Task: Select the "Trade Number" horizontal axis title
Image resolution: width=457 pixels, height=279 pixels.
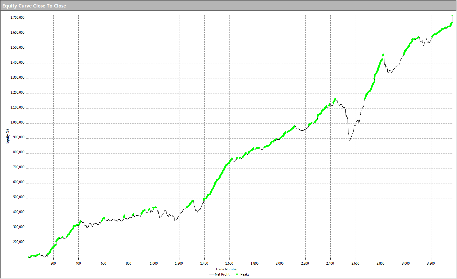Action: pos(227,269)
